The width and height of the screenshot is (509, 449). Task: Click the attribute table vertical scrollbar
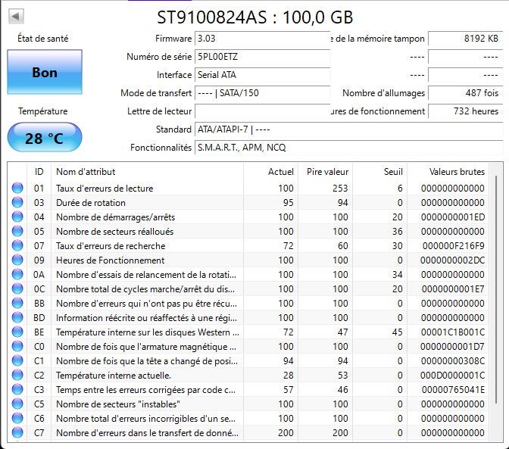pyautogui.click(x=495, y=288)
